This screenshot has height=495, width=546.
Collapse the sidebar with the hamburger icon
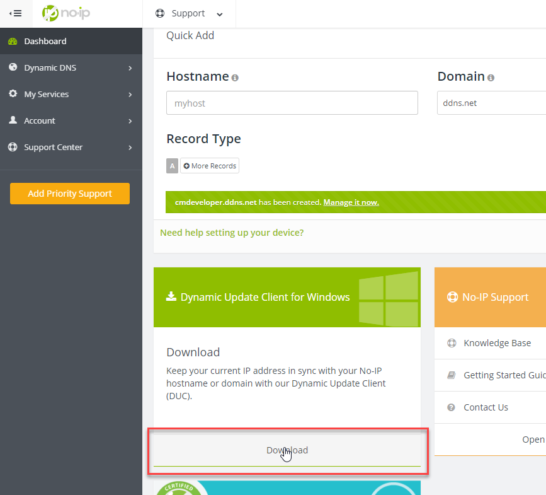[16, 14]
